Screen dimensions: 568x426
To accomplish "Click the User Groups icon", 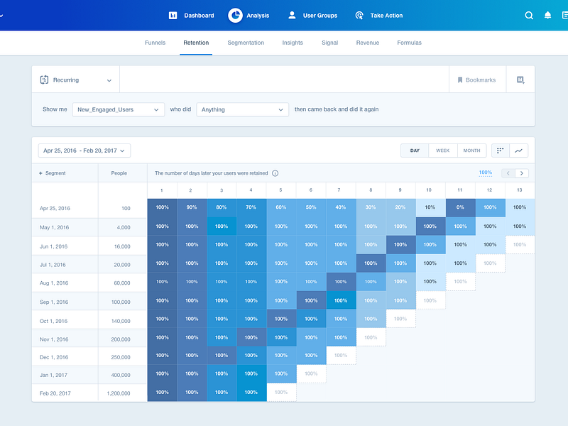I will (x=292, y=15).
